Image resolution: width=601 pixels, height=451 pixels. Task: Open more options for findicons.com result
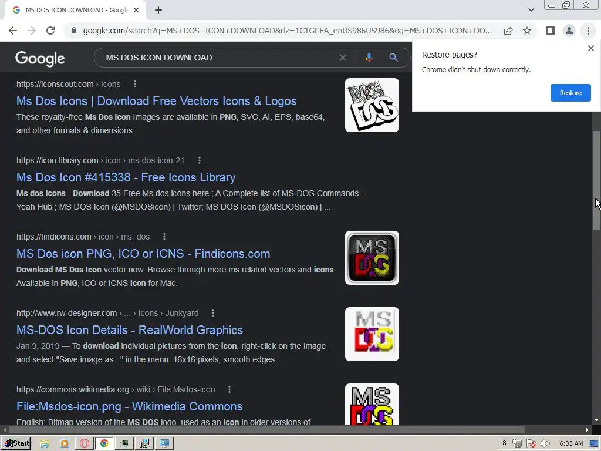click(x=164, y=237)
